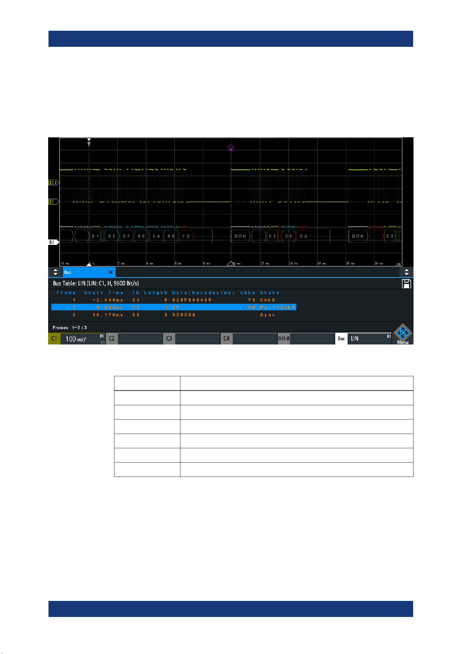
Task: Select frame 1 row in bus table
Action: (x=174, y=300)
